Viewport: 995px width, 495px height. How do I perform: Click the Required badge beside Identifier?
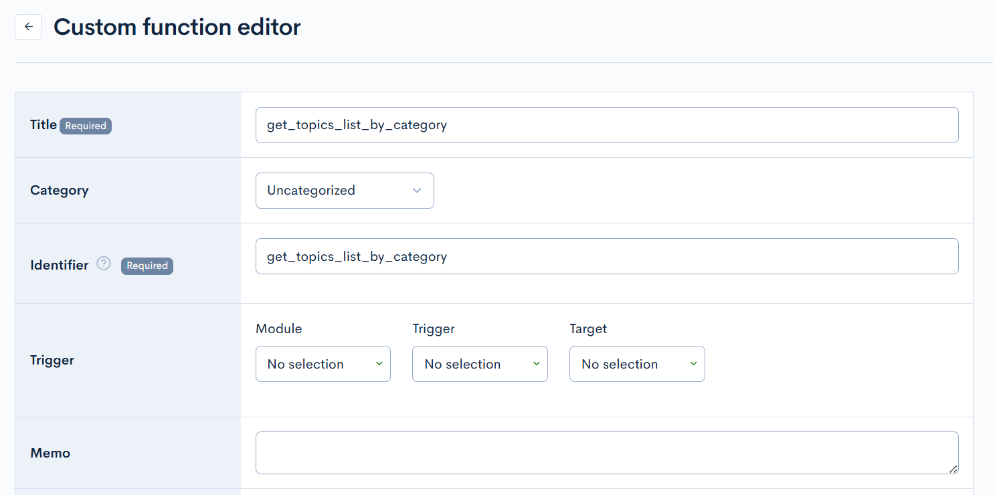[x=147, y=266]
